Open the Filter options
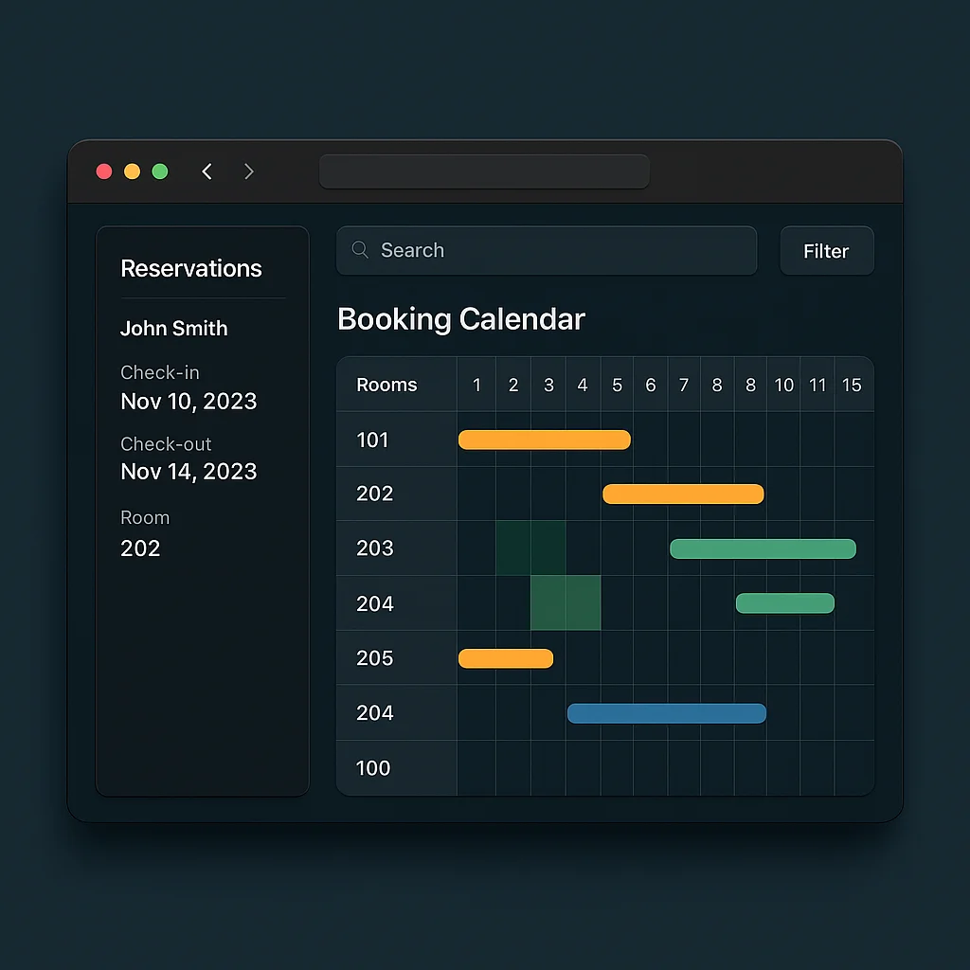 [x=826, y=251]
